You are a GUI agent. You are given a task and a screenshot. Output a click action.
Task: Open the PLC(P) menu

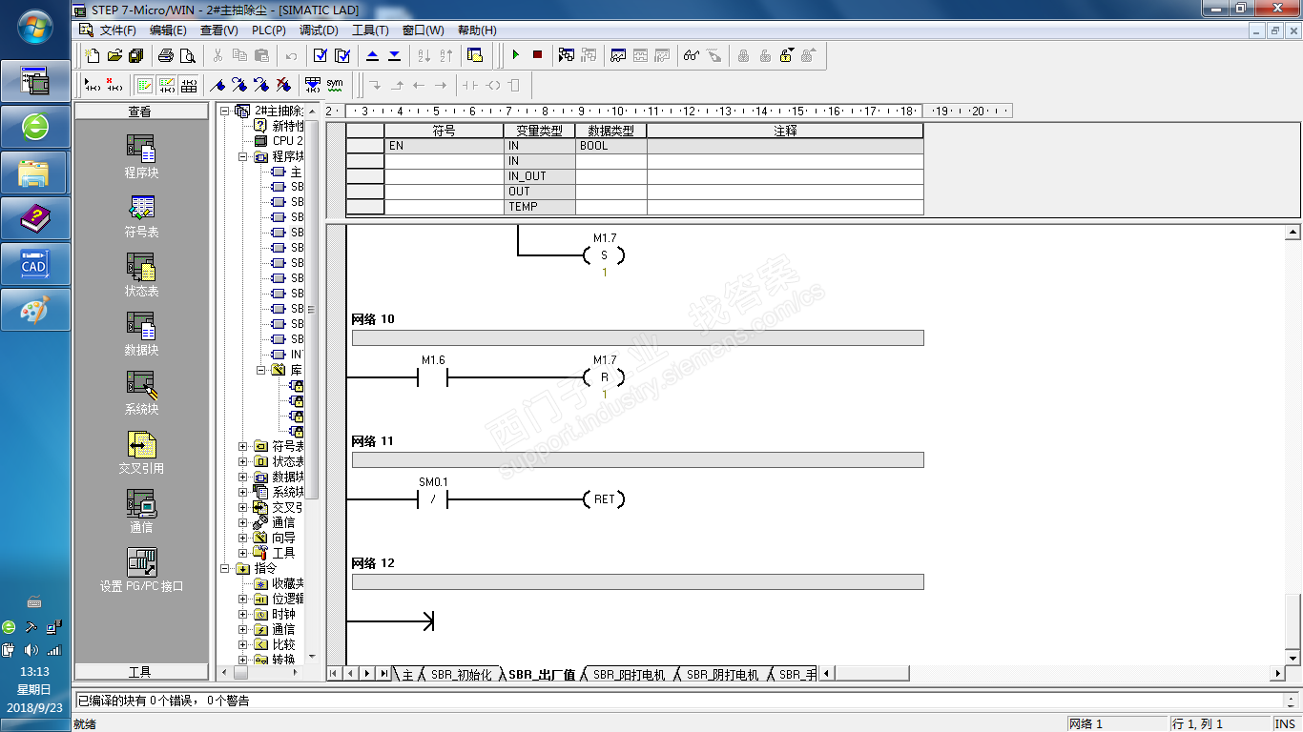click(x=269, y=30)
